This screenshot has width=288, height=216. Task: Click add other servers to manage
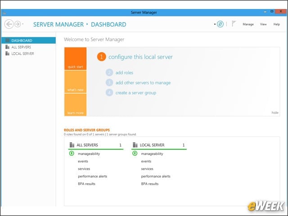143,83
